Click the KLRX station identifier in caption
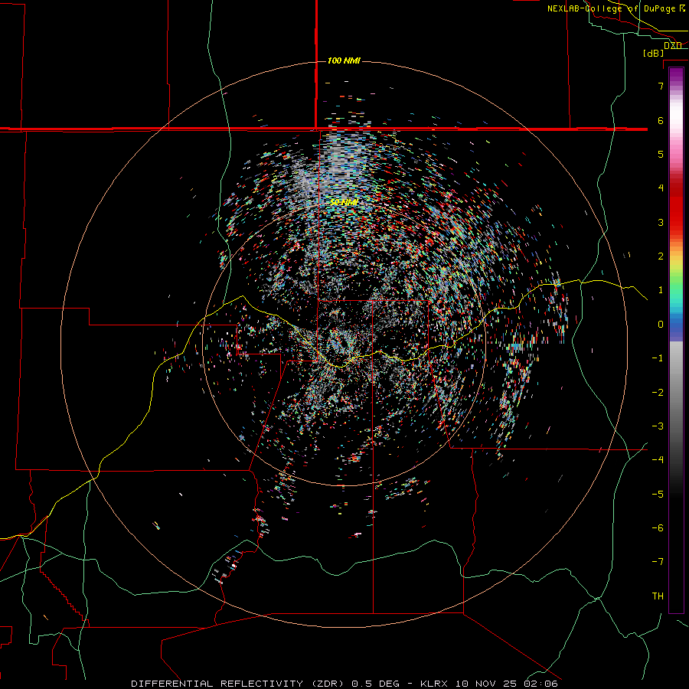This screenshot has height=689, width=689. pyautogui.click(x=435, y=684)
